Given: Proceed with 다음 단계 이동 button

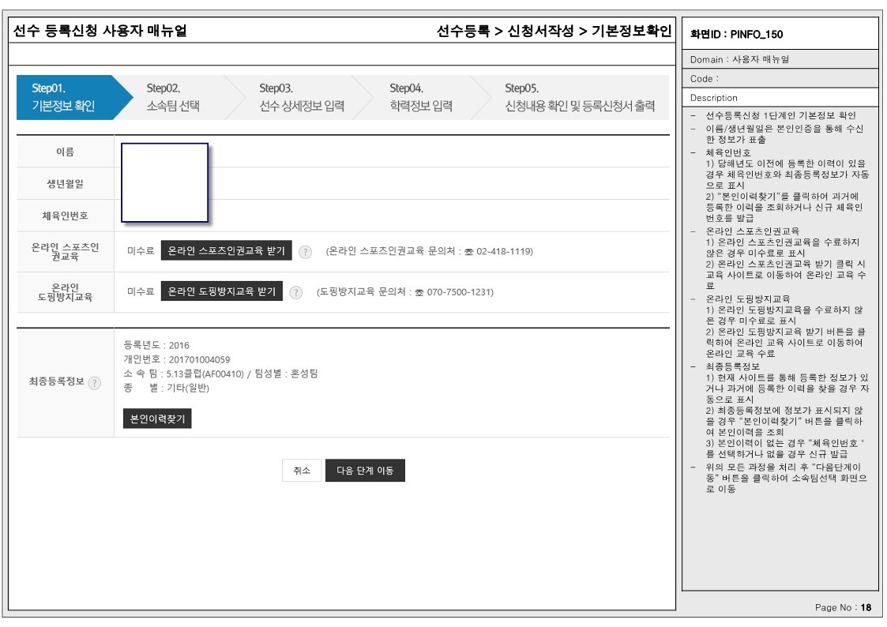Looking at the screenshot, I should point(365,471).
